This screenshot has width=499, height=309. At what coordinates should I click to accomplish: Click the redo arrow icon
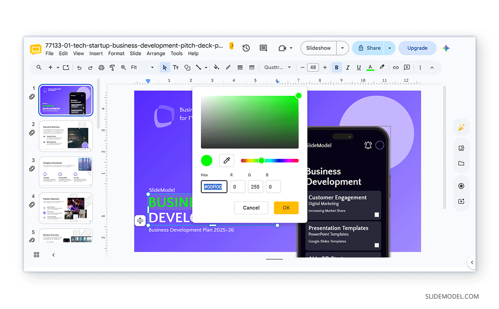(x=90, y=67)
